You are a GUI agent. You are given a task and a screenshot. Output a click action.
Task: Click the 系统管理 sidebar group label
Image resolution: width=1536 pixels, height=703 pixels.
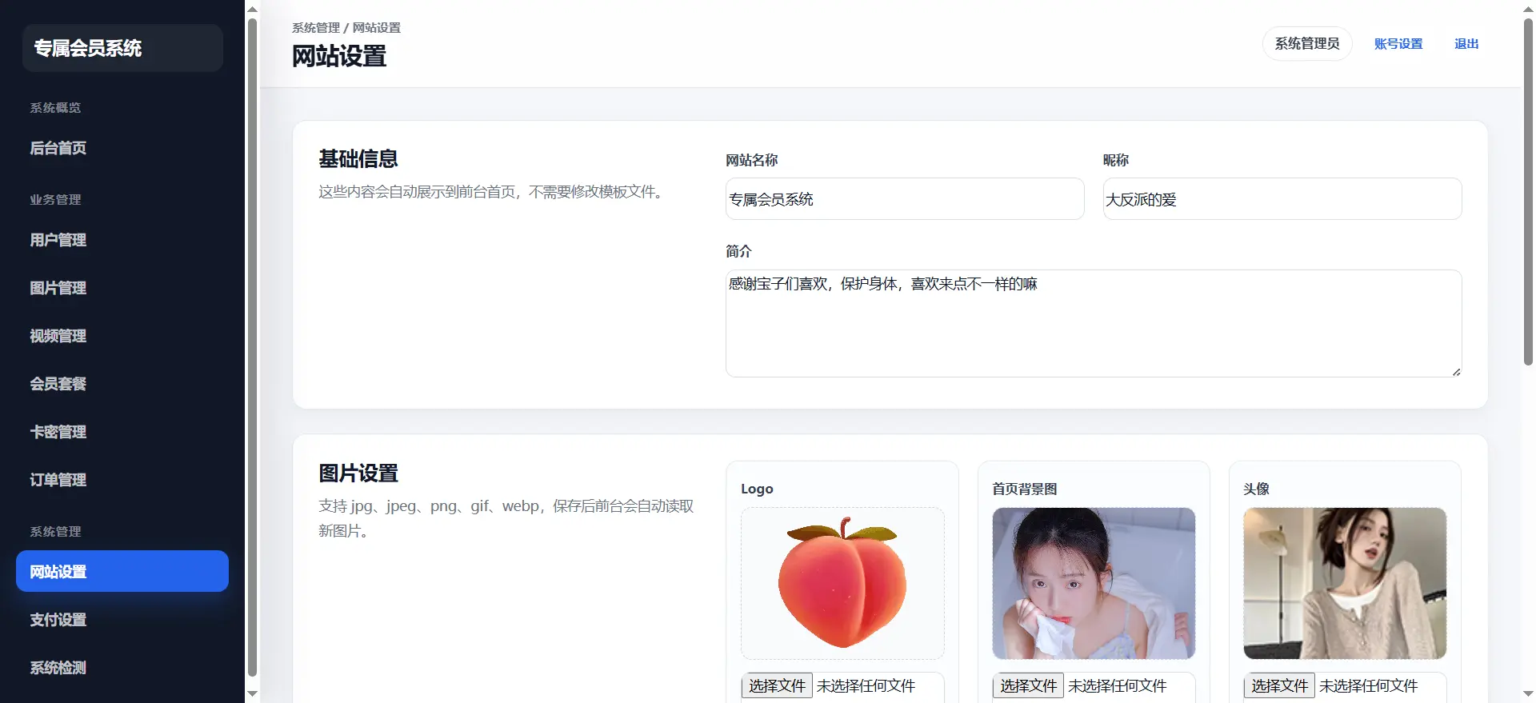[55, 531]
